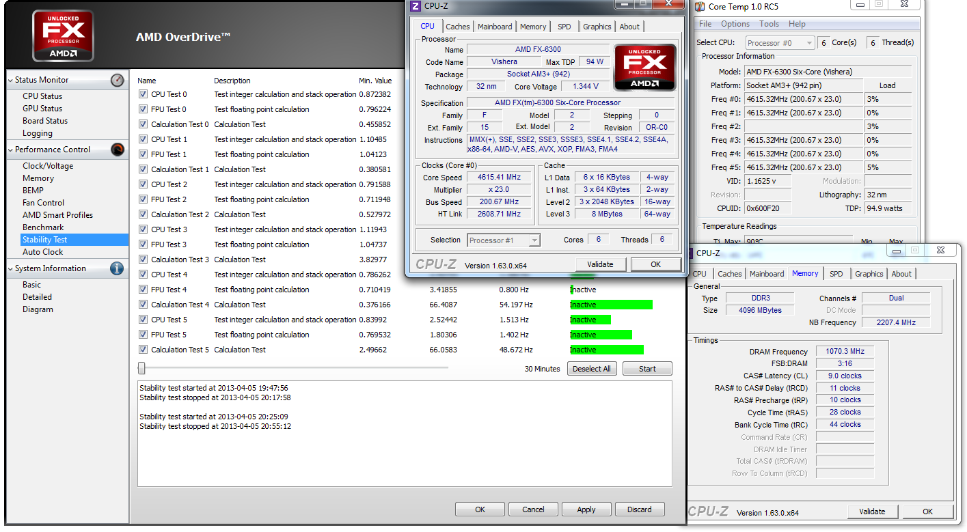
Task: Switch to the Caches tab in front CPU-Z
Action: 458,27
